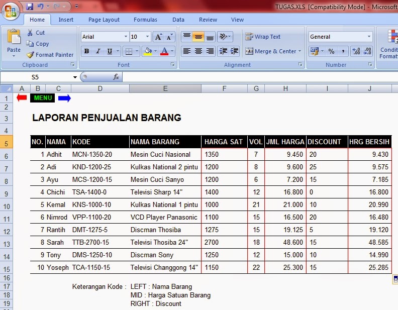Align text left

coord(187,51)
